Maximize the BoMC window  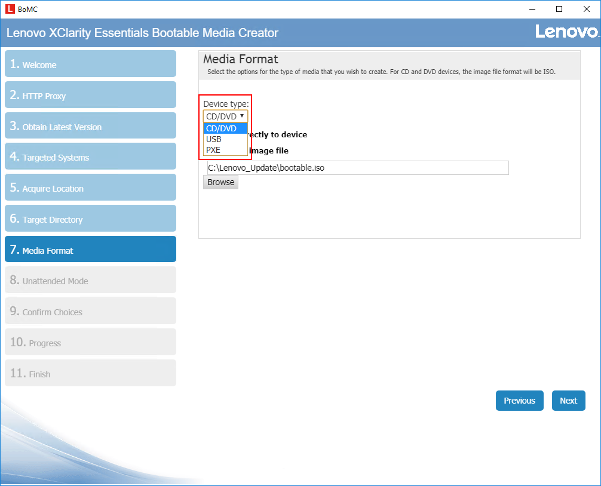coord(559,9)
